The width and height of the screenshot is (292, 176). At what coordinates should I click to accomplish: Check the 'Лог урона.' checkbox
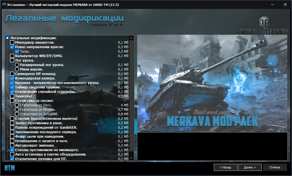point(12,60)
